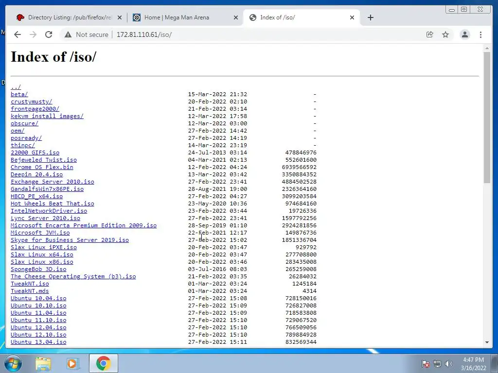Open the obscure/ directory
Viewport: 498px width, 373px height.
tap(24, 123)
